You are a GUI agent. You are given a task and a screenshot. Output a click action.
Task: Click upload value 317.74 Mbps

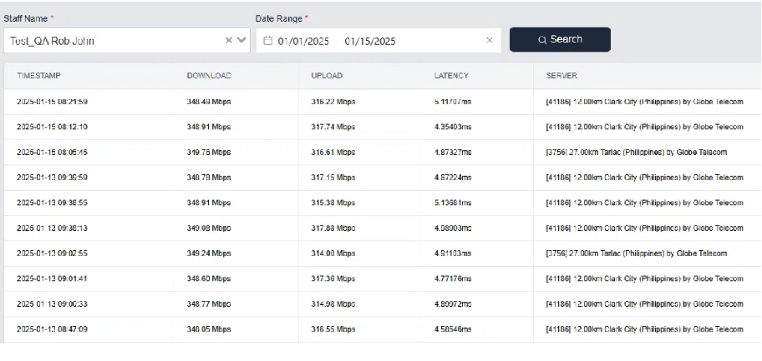(x=333, y=127)
